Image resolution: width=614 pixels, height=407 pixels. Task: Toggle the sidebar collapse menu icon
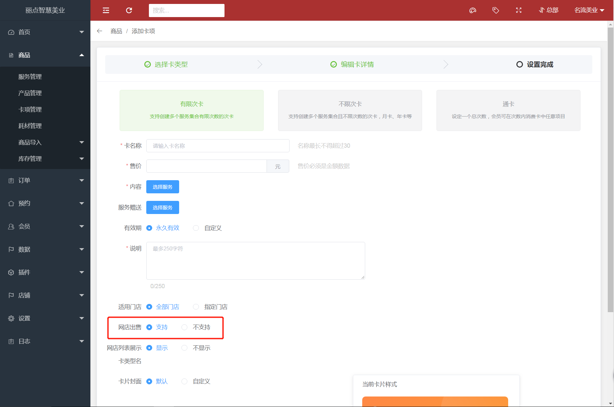coord(106,11)
